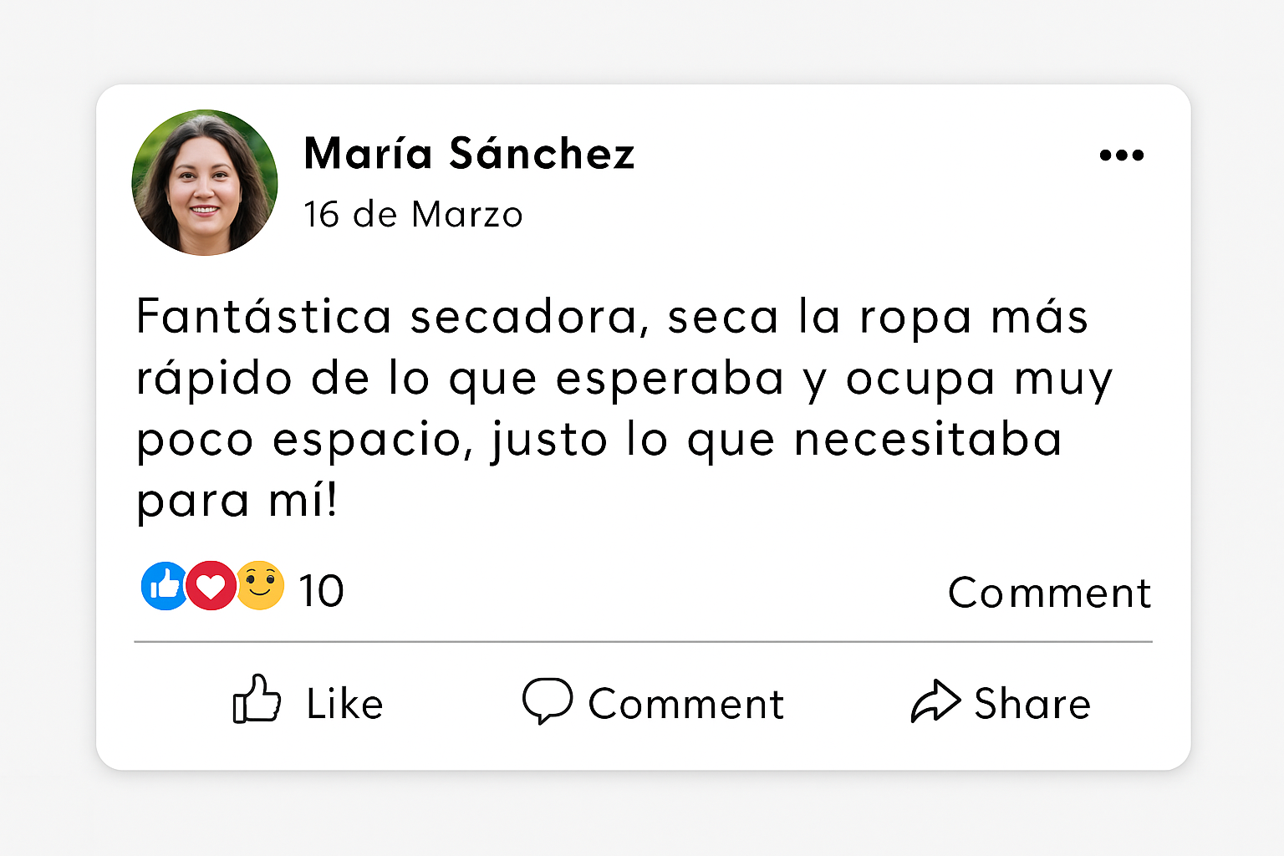Click the word "espacio" in the post text
Viewport: 1284px width, 856px height.
(368, 440)
